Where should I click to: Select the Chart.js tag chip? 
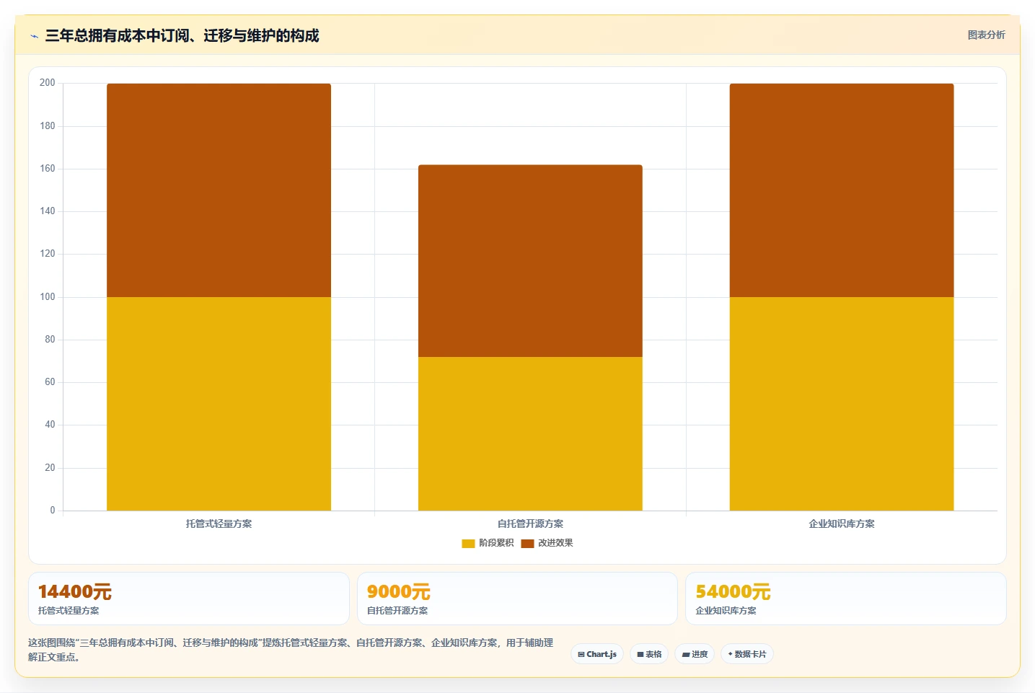[597, 654]
